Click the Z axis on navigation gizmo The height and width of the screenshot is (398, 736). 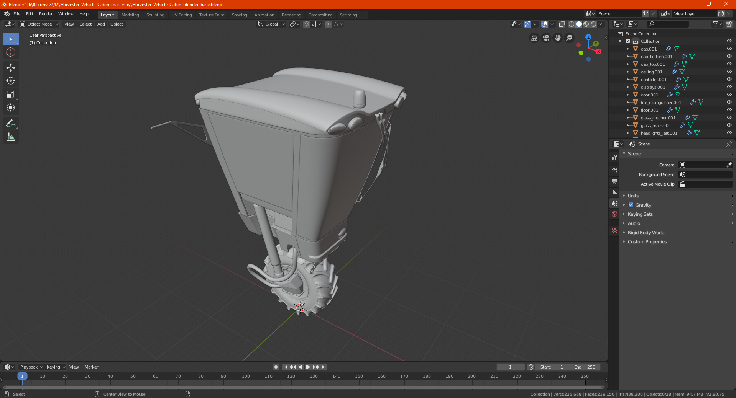point(588,37)
